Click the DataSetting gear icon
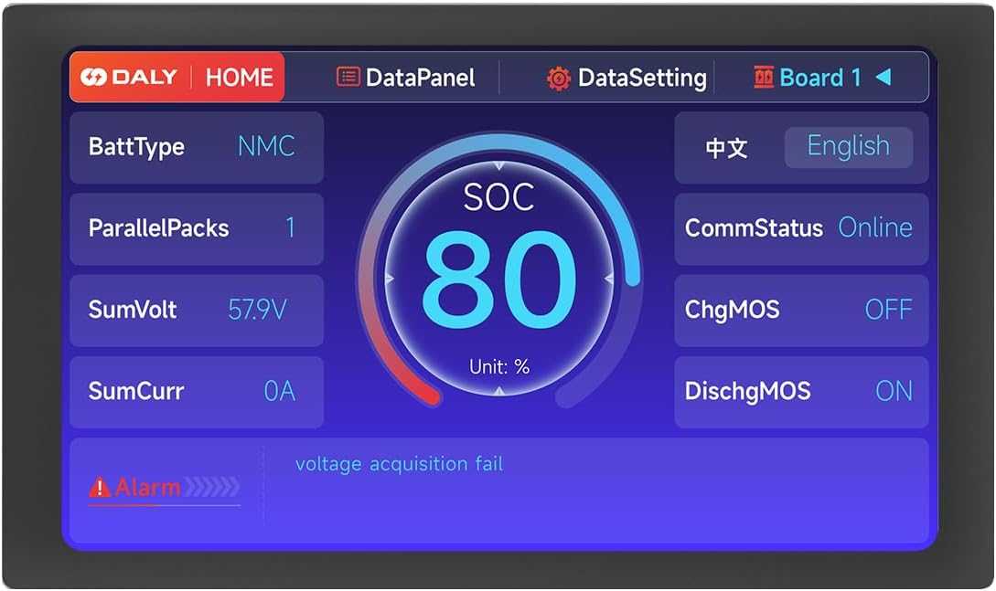Viewport: 996px width, 591px height. [558, 79]
